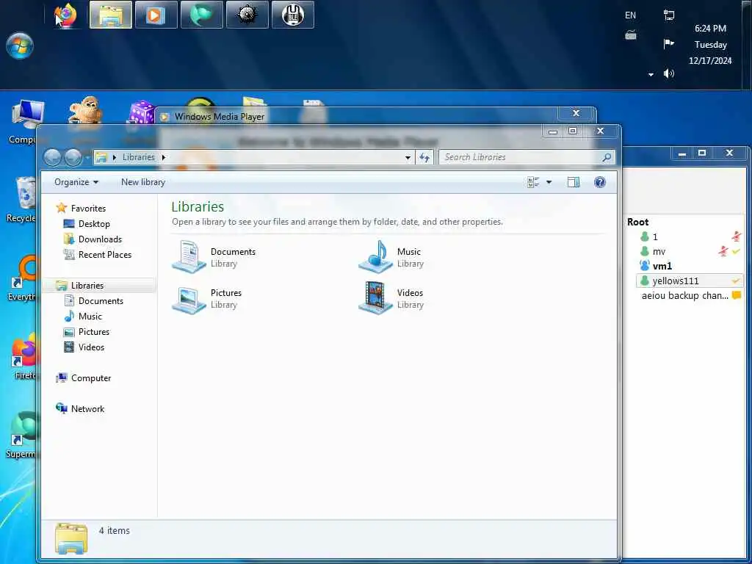752x564 pixels.
Task: Click the folder icon in details pane
Action: (x=71, y=538)
